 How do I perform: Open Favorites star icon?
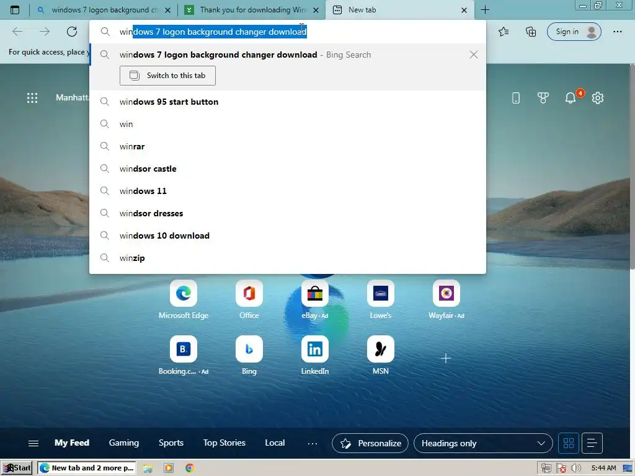point(504,32)
